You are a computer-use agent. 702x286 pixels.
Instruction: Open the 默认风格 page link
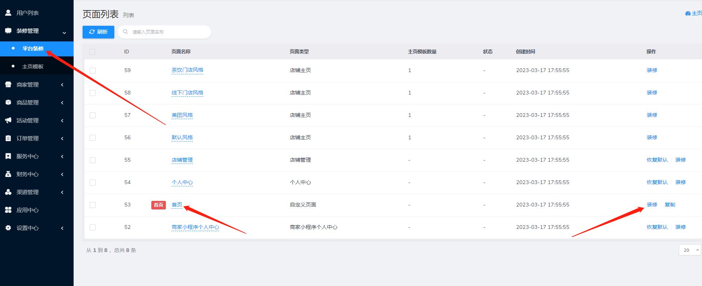[x=182, y=137]
